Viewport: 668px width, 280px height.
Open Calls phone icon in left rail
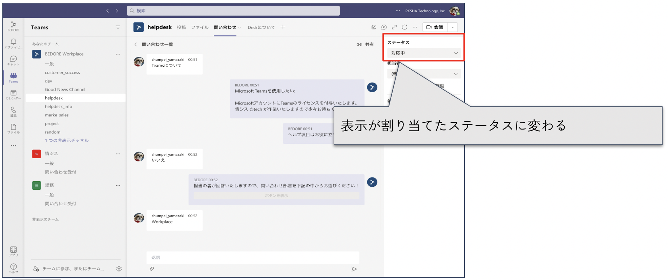click(14, 112)
